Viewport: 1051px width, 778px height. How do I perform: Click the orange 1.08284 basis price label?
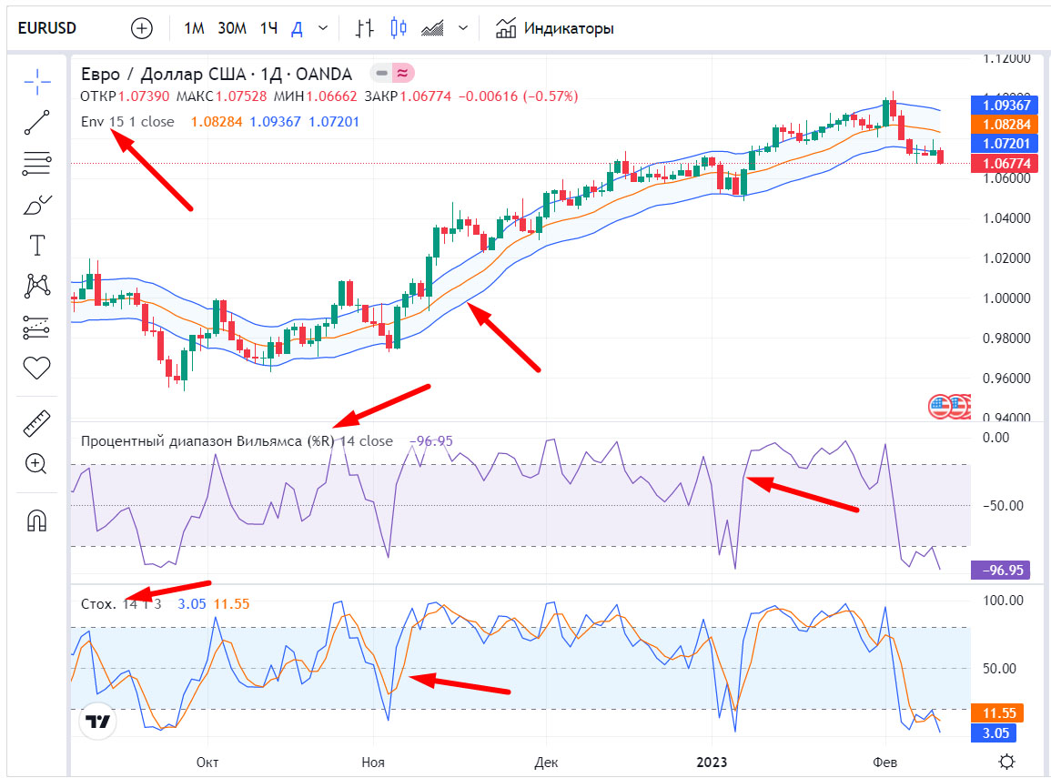click(1004, 124)
